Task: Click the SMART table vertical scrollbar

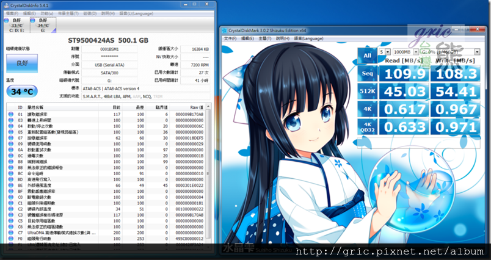Action: click(208, 177)
